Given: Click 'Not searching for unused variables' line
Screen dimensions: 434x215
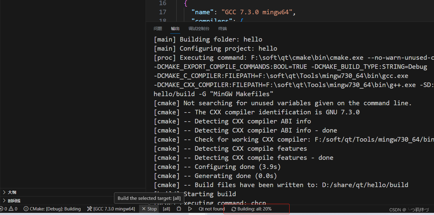Looking at the screenshot, I should click(x=283, y=103).
